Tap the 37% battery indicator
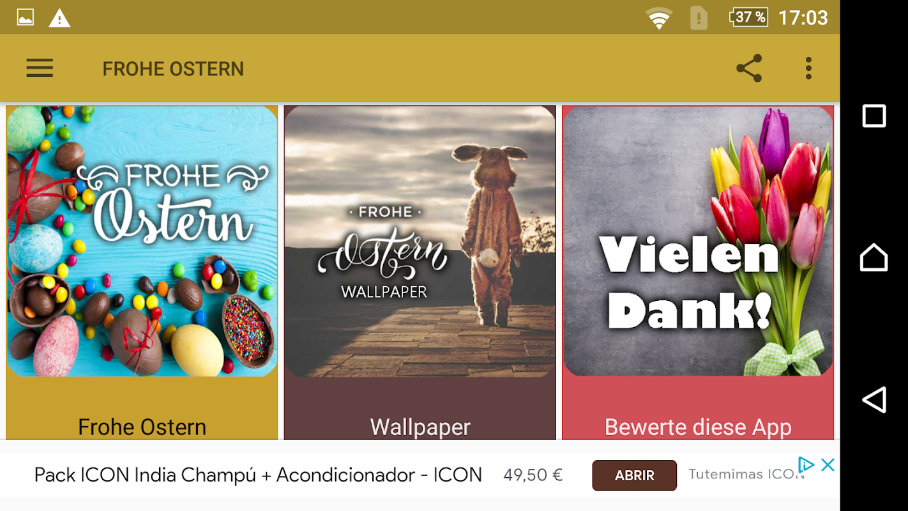 [x=748, y=17]
